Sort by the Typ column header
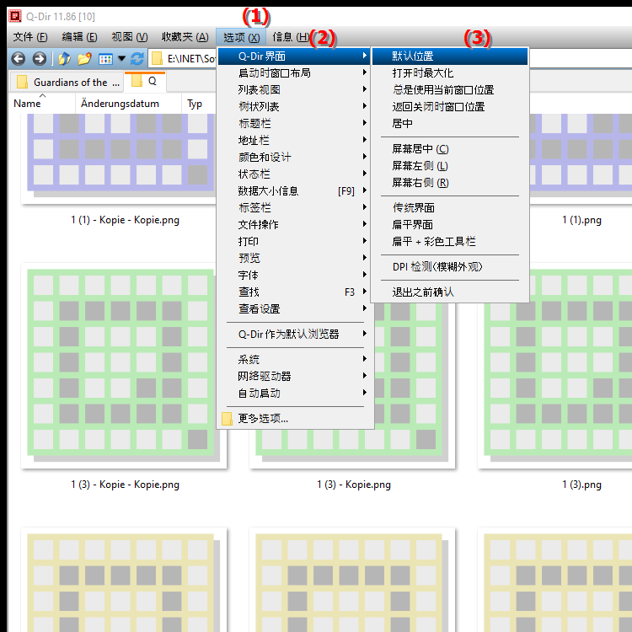This screenshot has width=632, height=632. point(199,104)
